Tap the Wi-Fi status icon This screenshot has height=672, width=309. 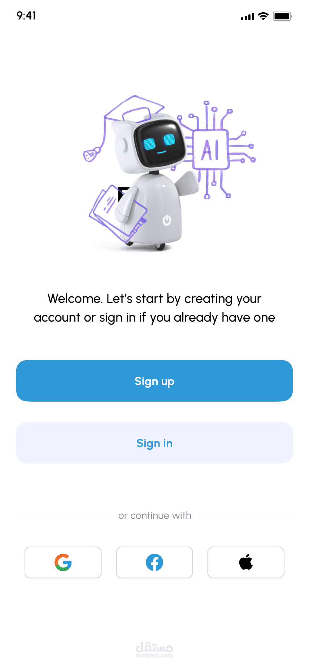264,16
